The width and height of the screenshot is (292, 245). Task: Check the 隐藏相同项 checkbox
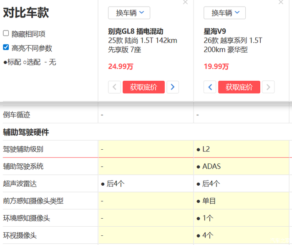[x=6, y=33]
